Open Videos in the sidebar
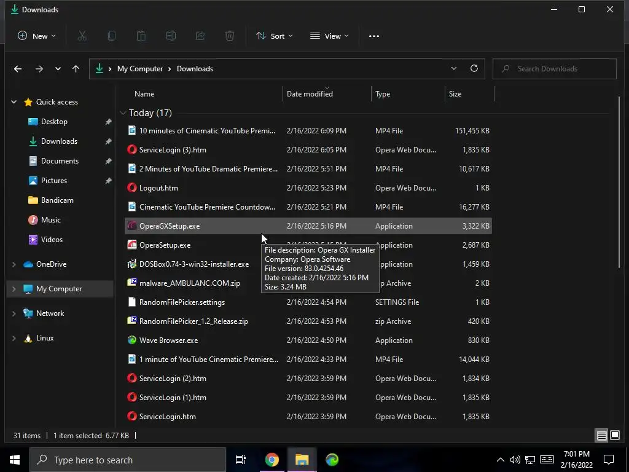629x472 pixels. tap(52, 240)
